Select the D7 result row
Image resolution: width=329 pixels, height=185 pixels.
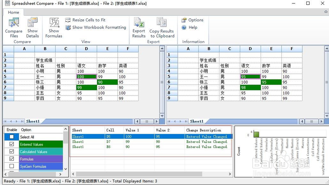point(152,142)
